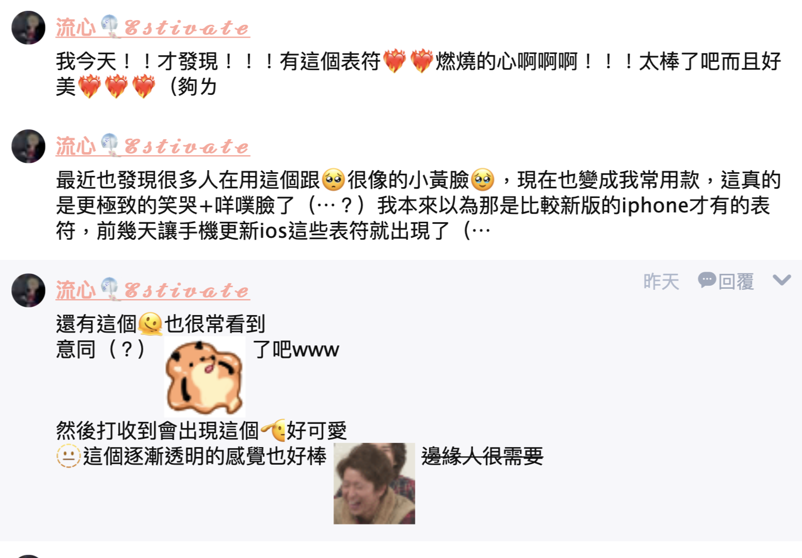Click first burning heart emoji after 表符

click(x=395, y=61)
